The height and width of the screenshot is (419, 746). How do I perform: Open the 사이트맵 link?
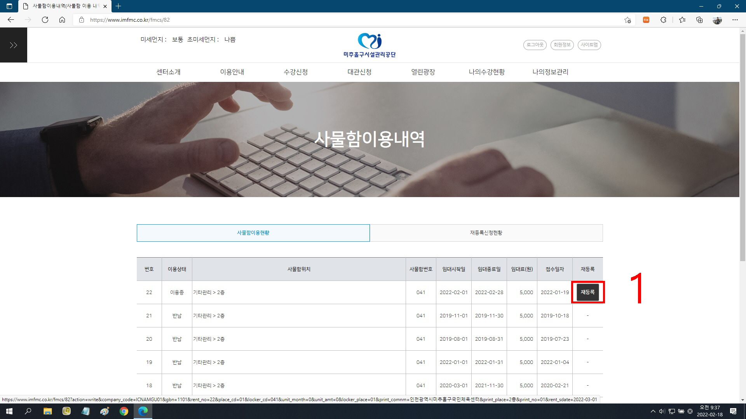589,45
